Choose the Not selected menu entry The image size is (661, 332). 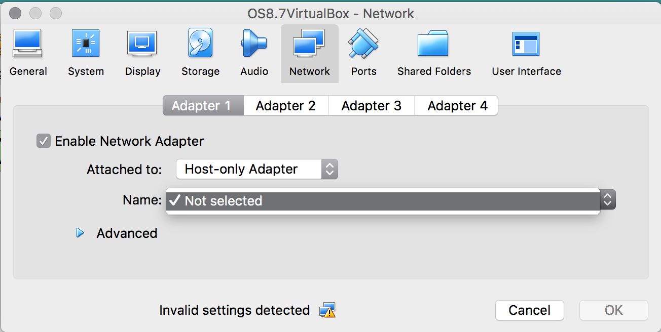[383, 201]
